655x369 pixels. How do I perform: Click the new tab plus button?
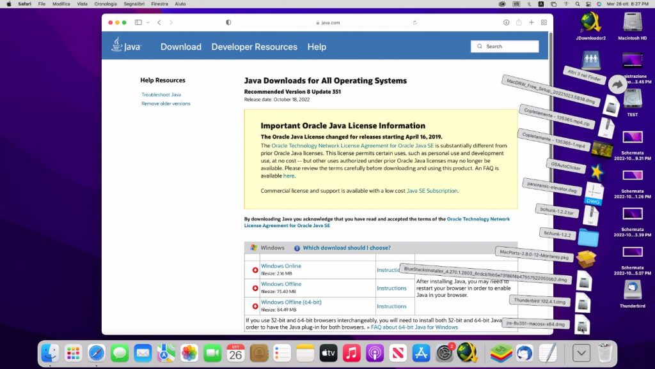[531, 22]
